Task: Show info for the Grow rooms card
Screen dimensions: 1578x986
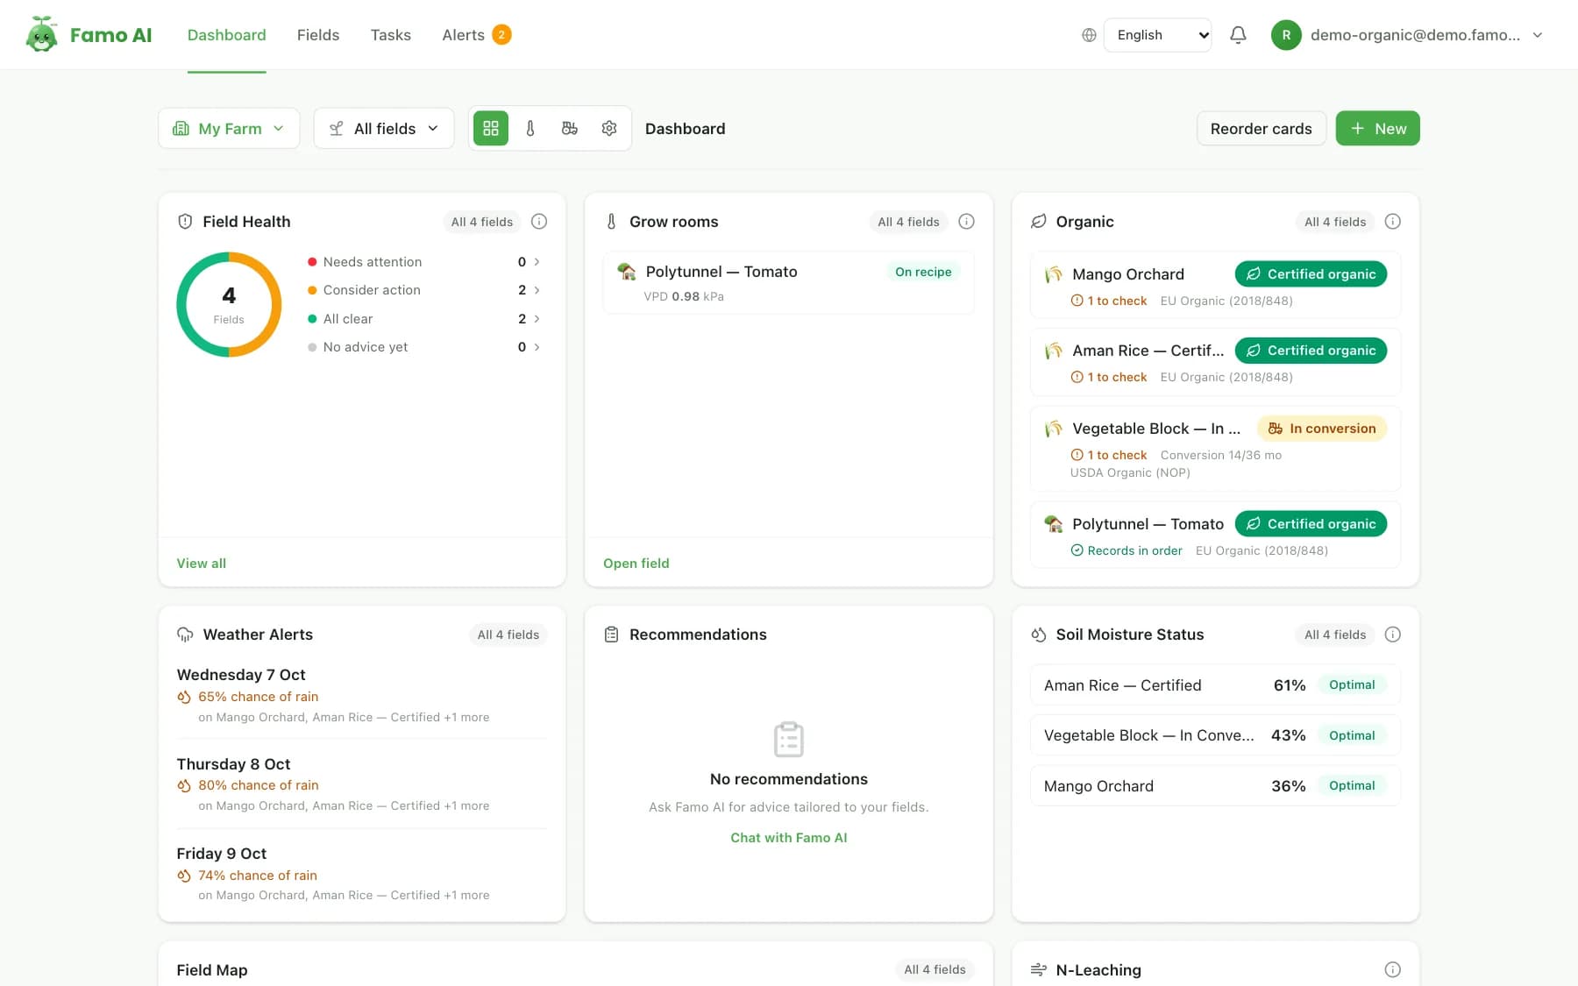Action: (x=966, y=222)
